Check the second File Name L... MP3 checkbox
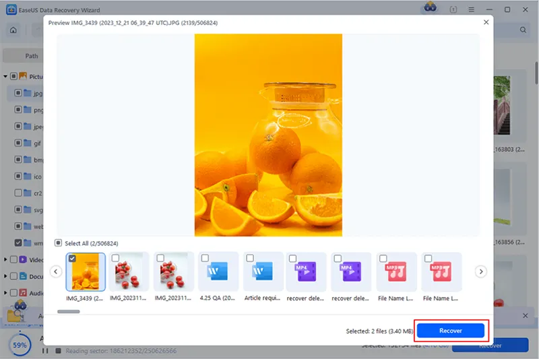 [x=428, y=259]
